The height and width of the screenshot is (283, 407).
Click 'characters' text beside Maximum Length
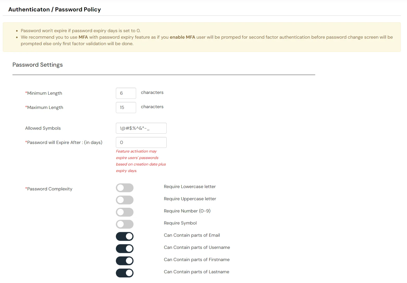(x=152, y=107)
